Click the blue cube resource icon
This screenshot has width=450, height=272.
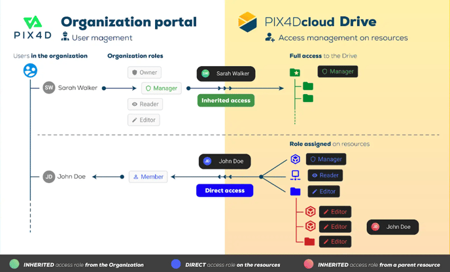tap(296, 159)
